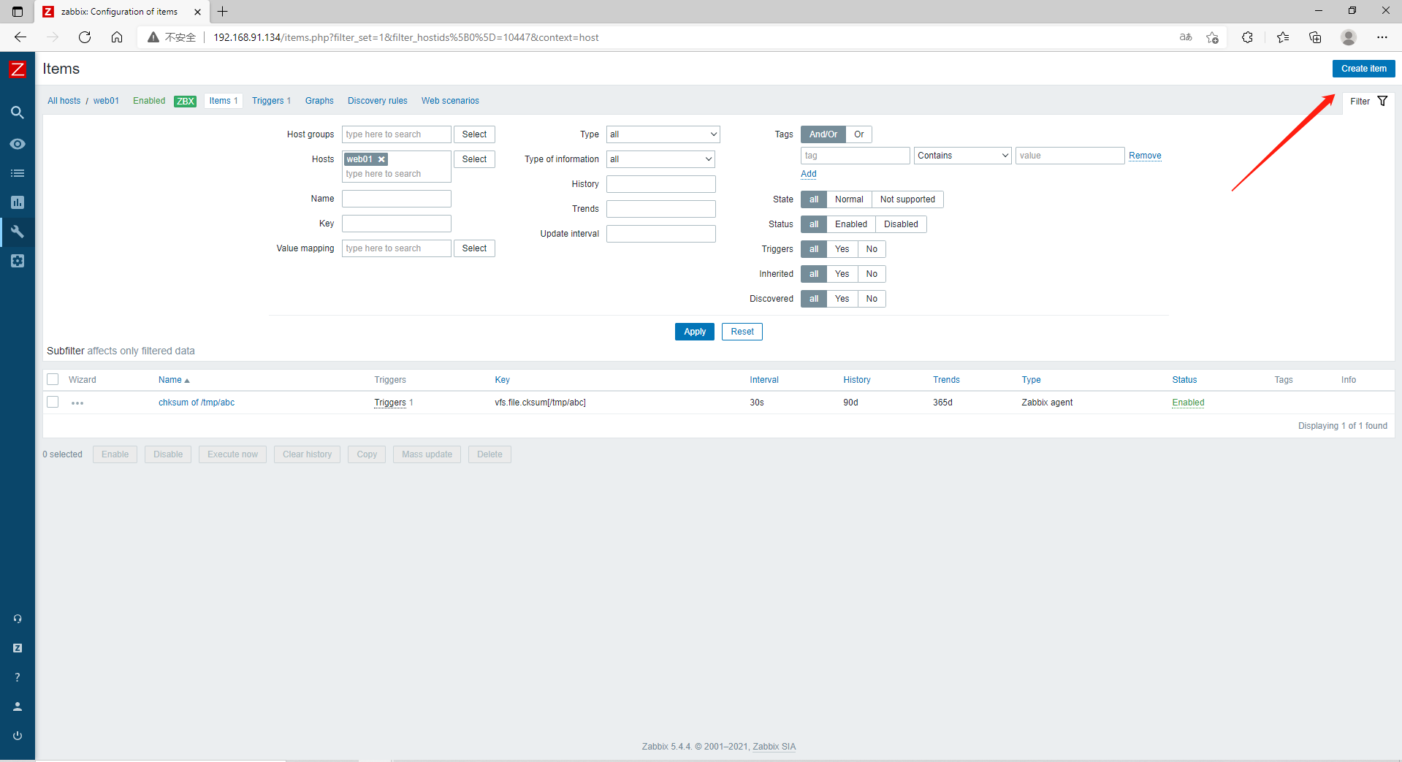Screen dimensions: 1402x762
Task: Click the Zabbix logo in sidebar
Action: (18, 69)
